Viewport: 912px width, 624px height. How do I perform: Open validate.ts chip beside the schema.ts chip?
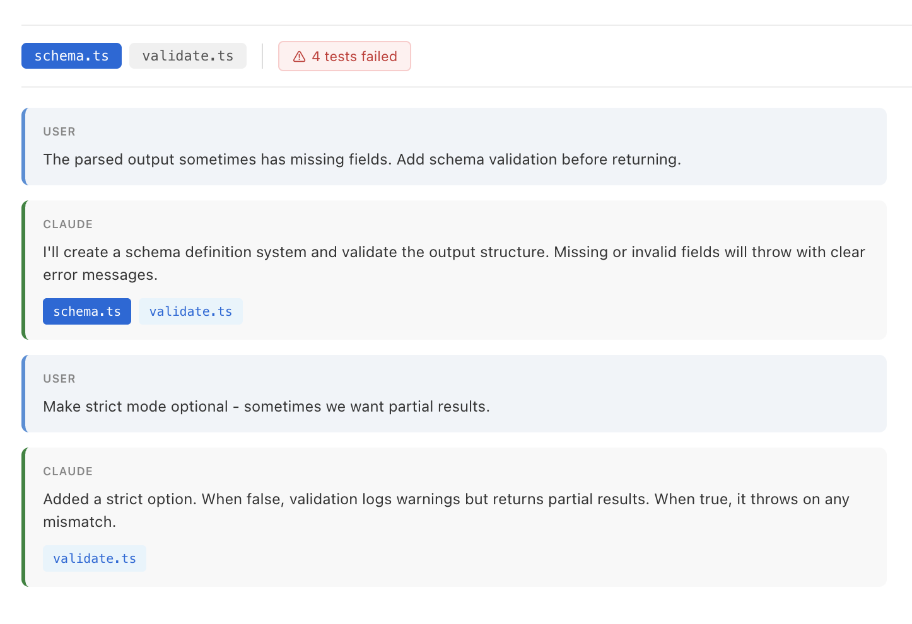coord(190,311)
